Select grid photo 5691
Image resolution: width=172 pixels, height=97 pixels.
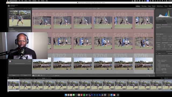tap(83, 22)
